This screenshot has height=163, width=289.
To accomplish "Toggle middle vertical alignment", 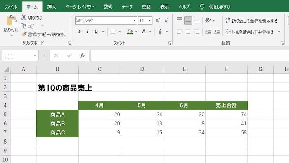I will point(188,20).
